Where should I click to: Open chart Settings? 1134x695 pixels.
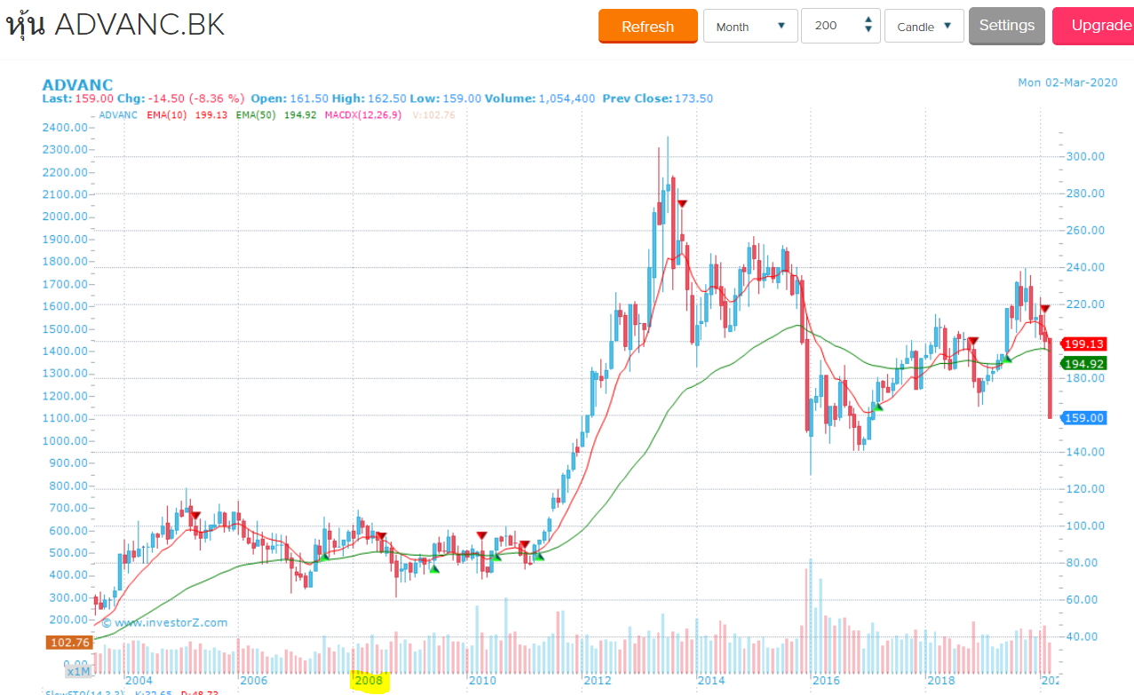[1006, 26]
